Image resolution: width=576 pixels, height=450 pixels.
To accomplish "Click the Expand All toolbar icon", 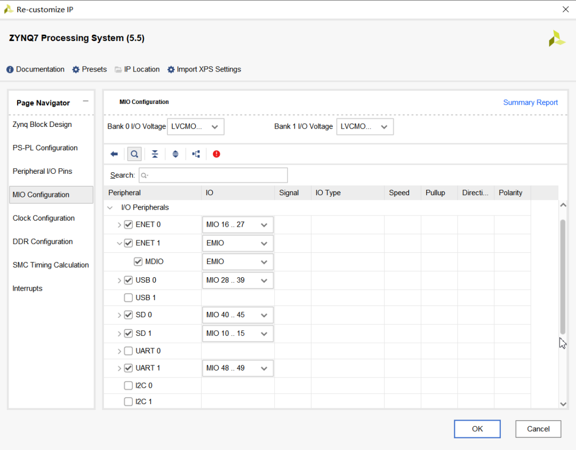I will pyautogui.click(x=175, y=154).
